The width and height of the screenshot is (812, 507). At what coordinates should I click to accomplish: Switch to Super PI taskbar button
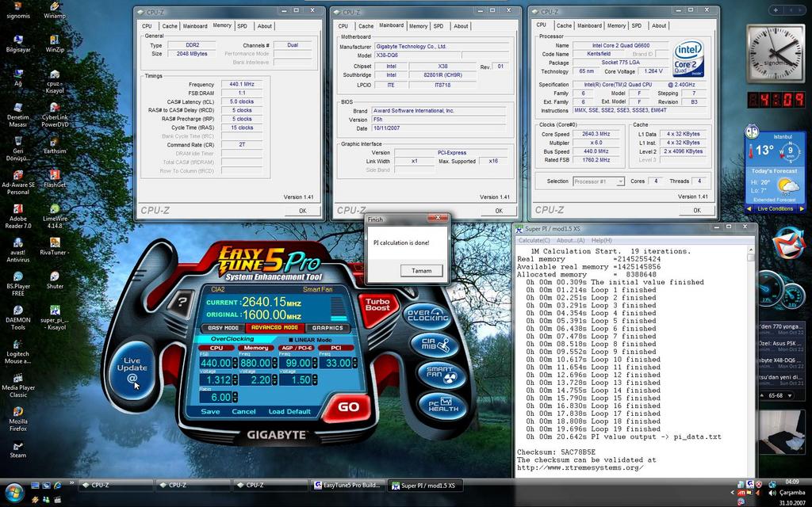click(x=426, y=486)
